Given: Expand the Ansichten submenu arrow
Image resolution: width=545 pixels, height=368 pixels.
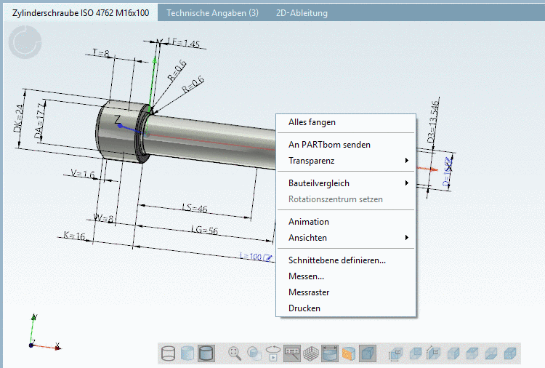Looking at the screenshot, I should click(x=407, y=238).
